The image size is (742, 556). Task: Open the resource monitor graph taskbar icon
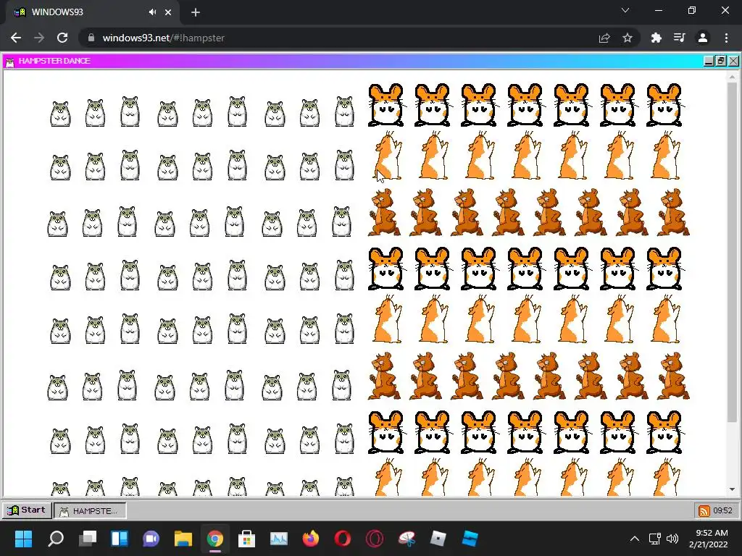pos(279,539)
